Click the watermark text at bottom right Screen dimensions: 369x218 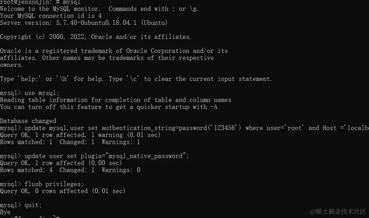[x=338, y=211]
